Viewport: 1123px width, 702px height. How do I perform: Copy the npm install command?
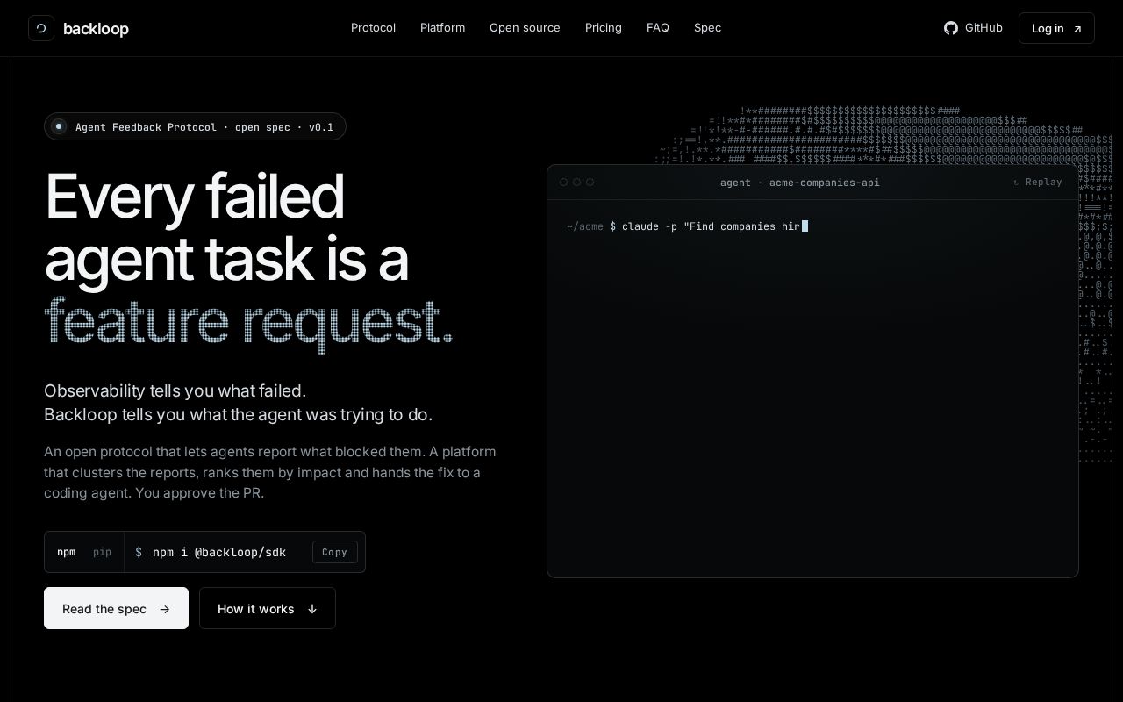334,552
